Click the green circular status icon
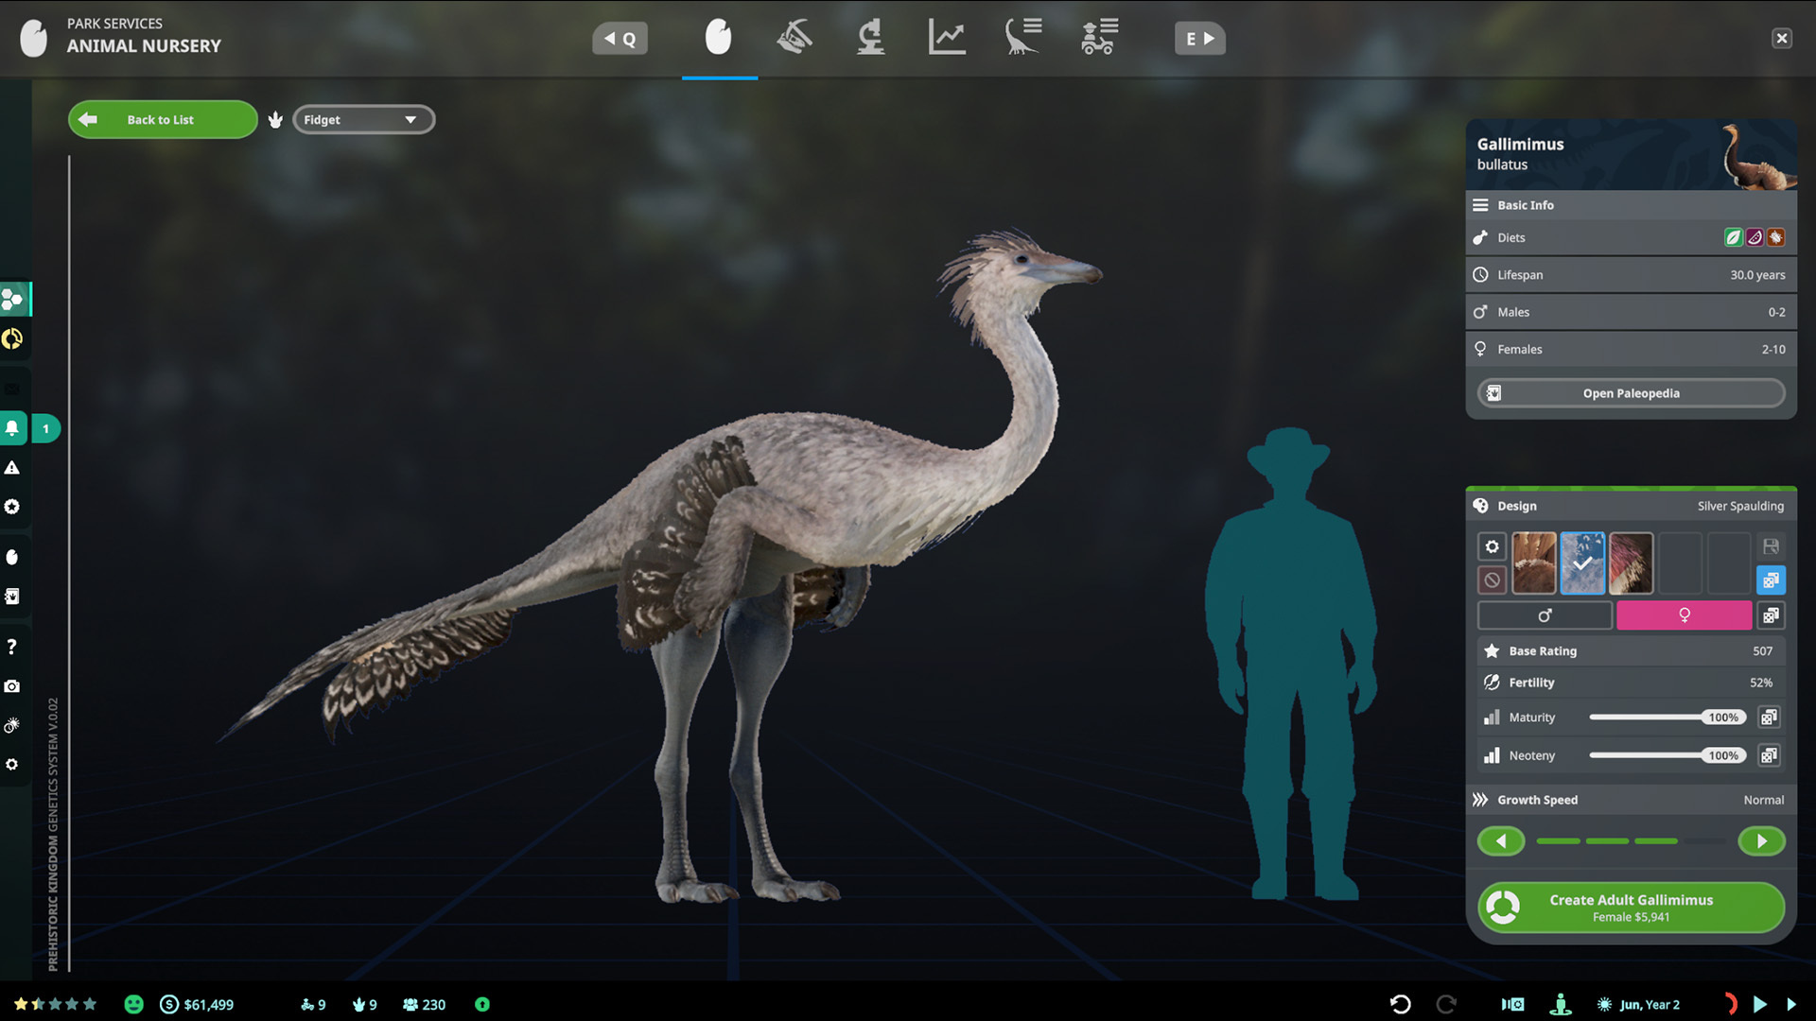The height and width of the screenshot is (1021, 1816). click(x=482, y=1004)
